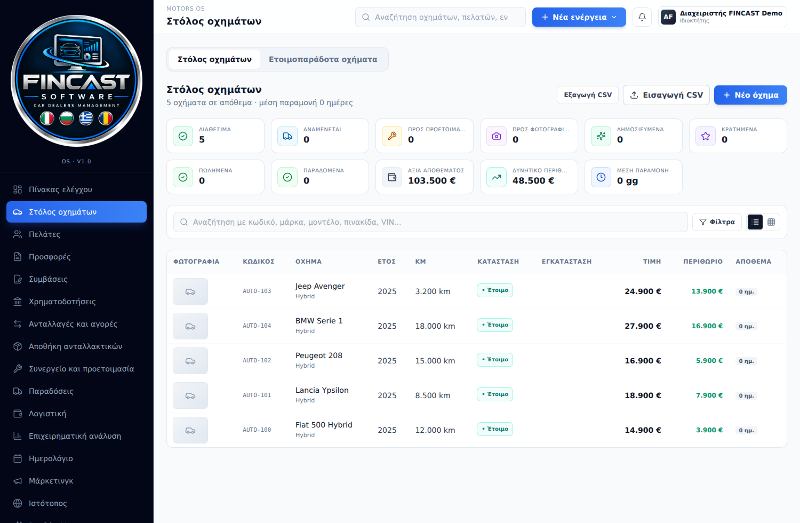
Task: Open the Fiat 500 Hybrid photo thumbnail
Action: point(190,430)
